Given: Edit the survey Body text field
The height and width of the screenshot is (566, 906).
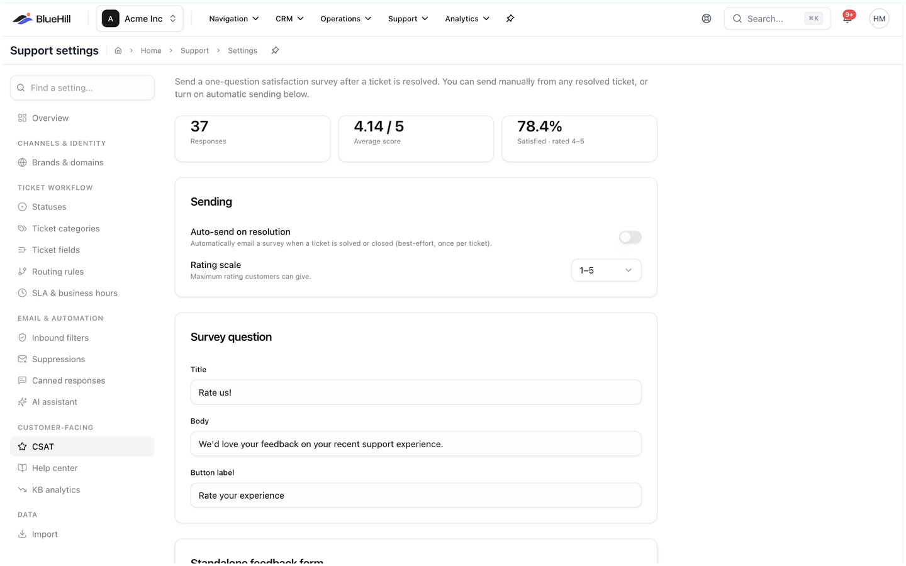Looking at the screenshot, I should [x=416, y=444].
